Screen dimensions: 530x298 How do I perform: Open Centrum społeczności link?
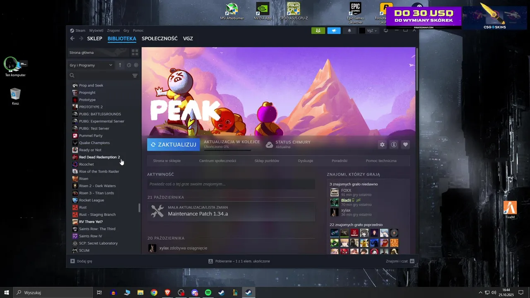point(217,161)
